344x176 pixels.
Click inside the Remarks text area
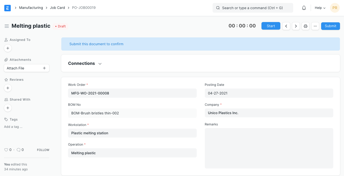click(x=269, y=148)
